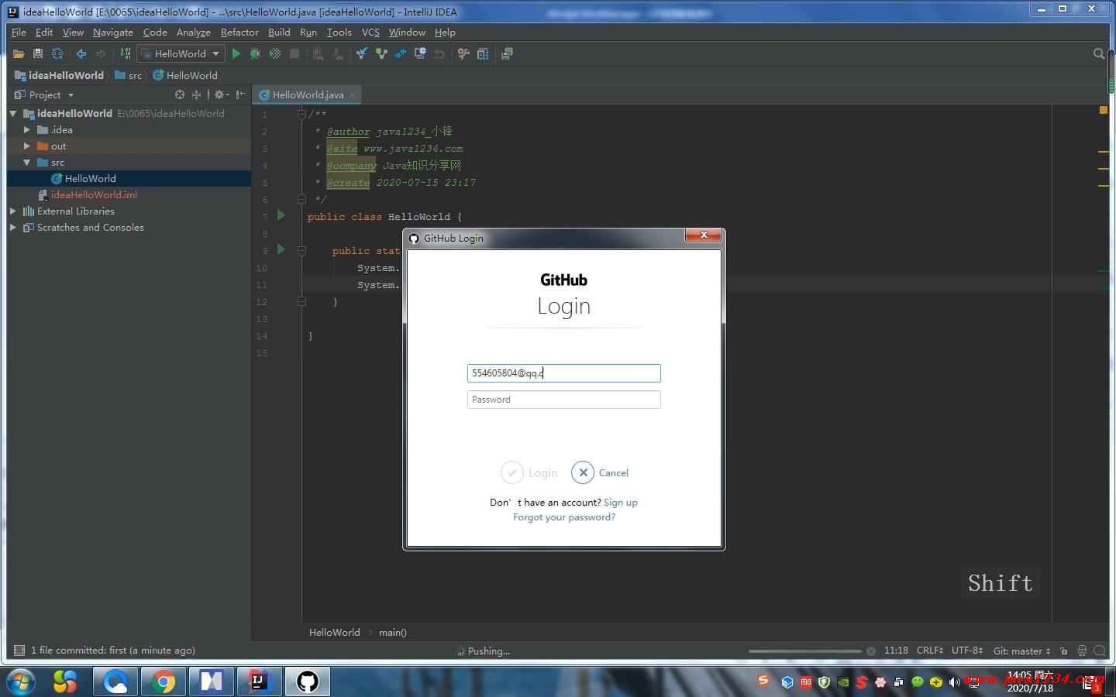The image size is (1116, 697).
Task: Click the Login button in GitHub dialog
Action: pyautogui.click(x=529, y=472)
